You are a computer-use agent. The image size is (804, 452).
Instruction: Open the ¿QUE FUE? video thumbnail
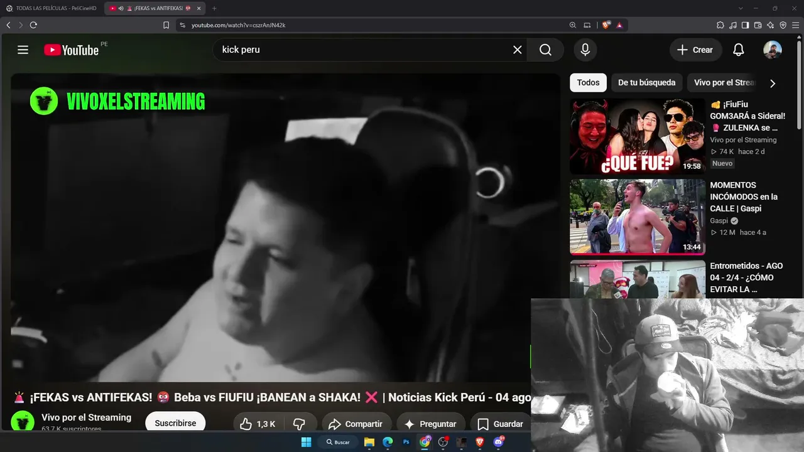tap(638, 136)
